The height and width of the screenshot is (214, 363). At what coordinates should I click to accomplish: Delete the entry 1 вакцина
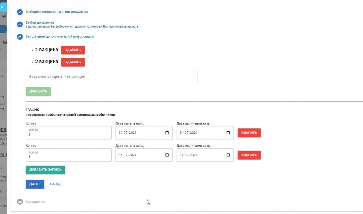73,50
